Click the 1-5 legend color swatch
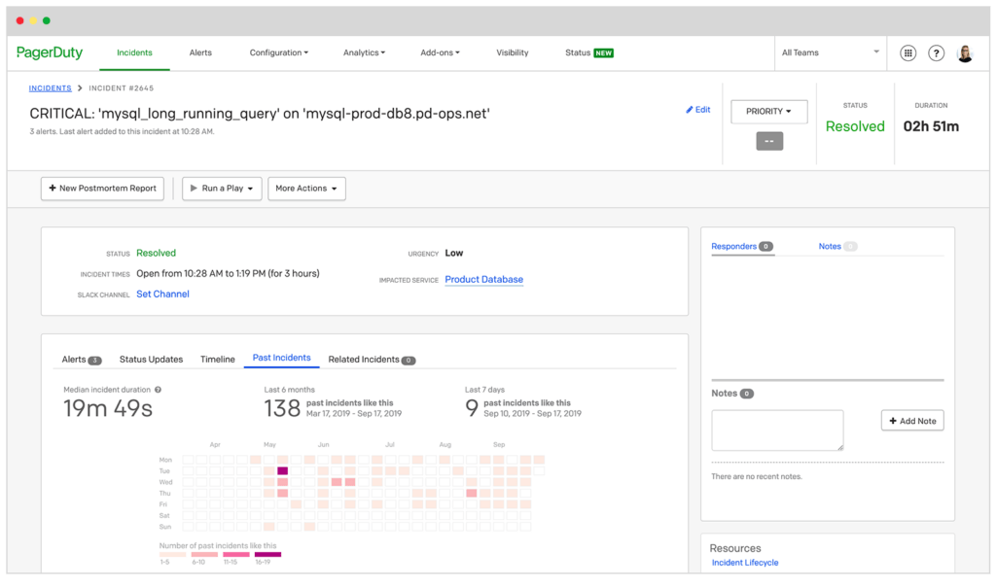The image size is (996, 587). coord(172,555)
